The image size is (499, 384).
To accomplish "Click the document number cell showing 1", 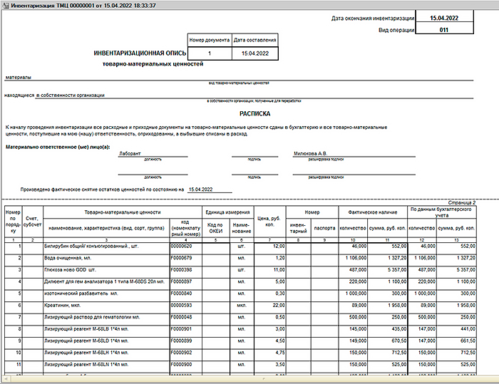I will [209, 53].
